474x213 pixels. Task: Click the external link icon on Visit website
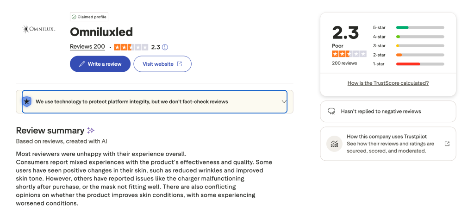point(180,64)
